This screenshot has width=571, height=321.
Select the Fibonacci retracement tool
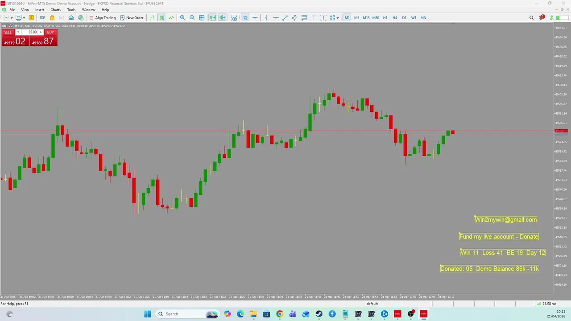click(304, 18)
